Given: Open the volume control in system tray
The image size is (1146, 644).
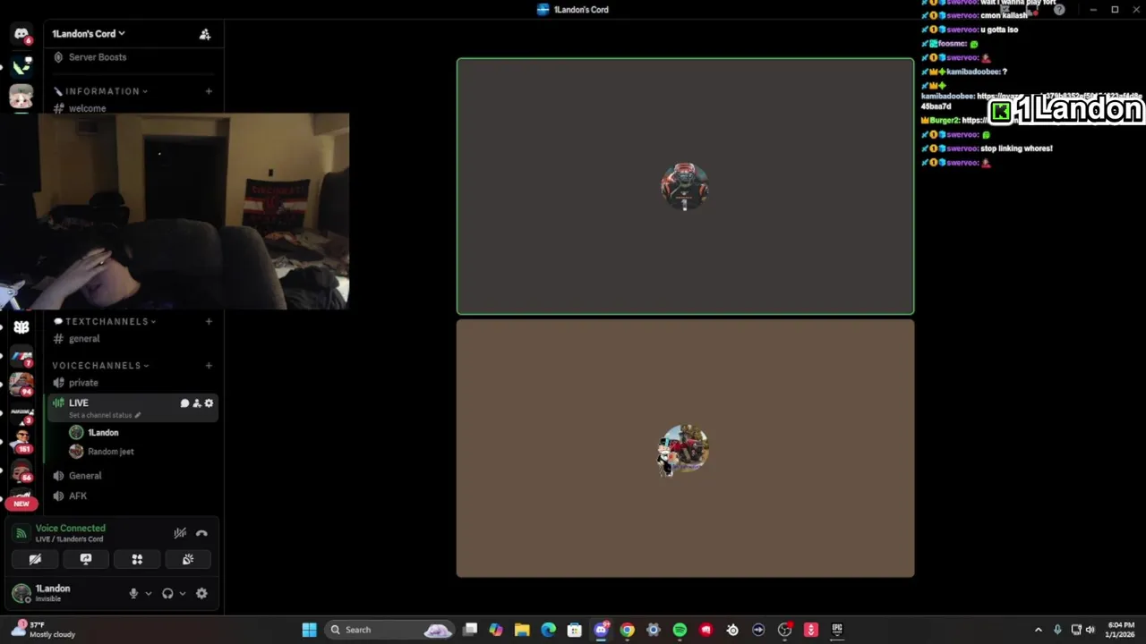Looking at the screenshot, I should (1090, 630).
